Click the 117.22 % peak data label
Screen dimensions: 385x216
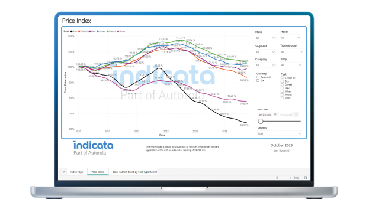[x=180, y=38]
